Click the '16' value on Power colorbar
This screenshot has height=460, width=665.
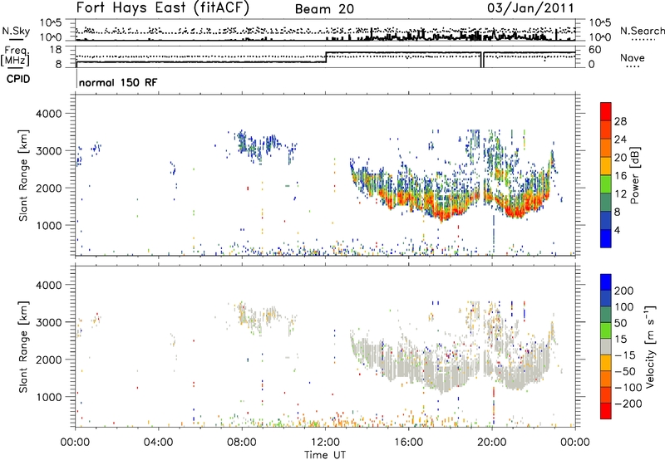(620, 176)
